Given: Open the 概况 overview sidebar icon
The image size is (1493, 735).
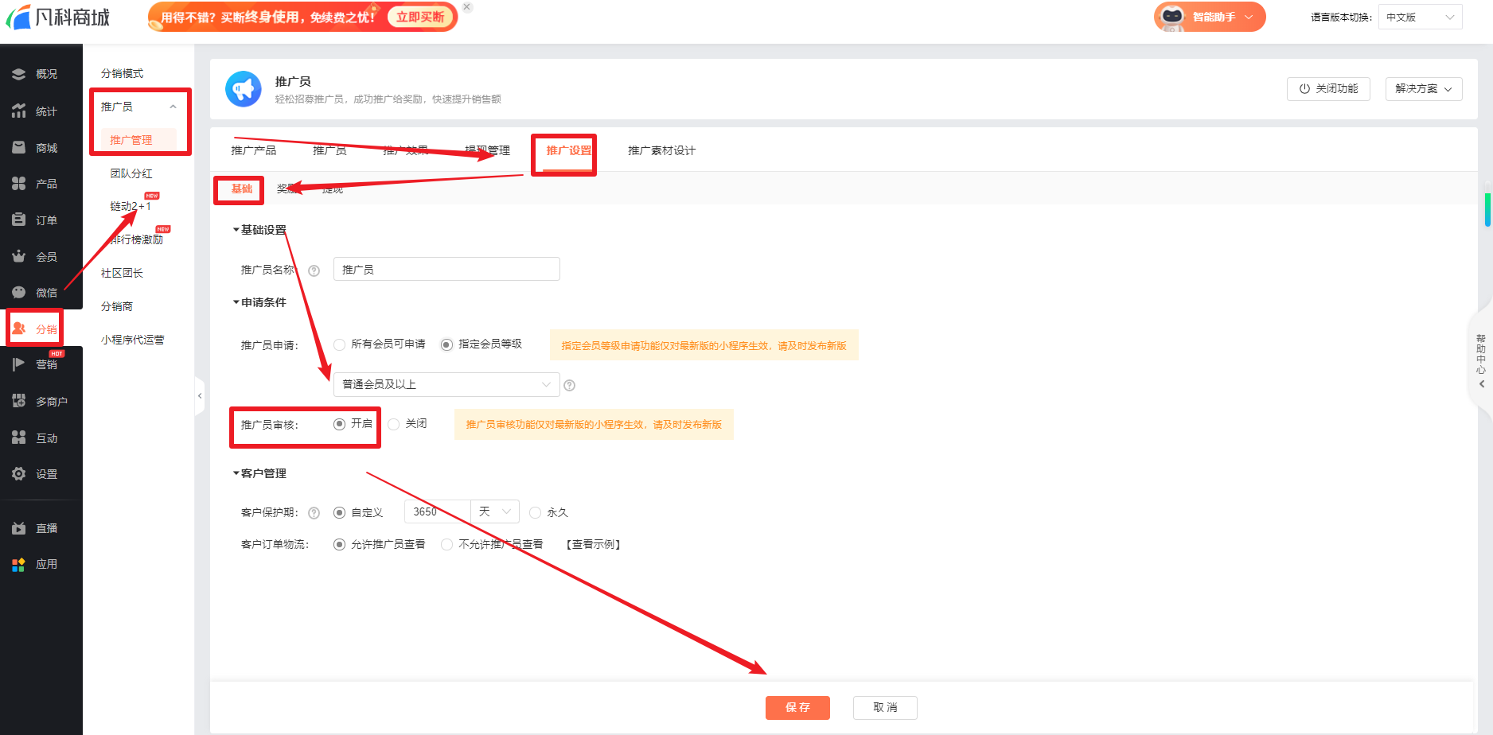Looking at the screenshot, I should [x=19, y=74].
